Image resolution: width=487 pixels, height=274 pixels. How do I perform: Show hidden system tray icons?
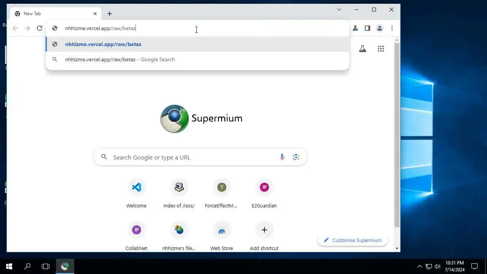pos(420,266)
